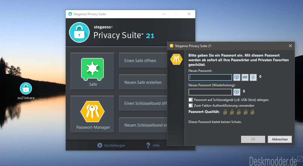This screenshot has width=303, height=166.
Task: Click the Hilfe question mark icon
Action: pyautogui.click(x=148, y=145)
